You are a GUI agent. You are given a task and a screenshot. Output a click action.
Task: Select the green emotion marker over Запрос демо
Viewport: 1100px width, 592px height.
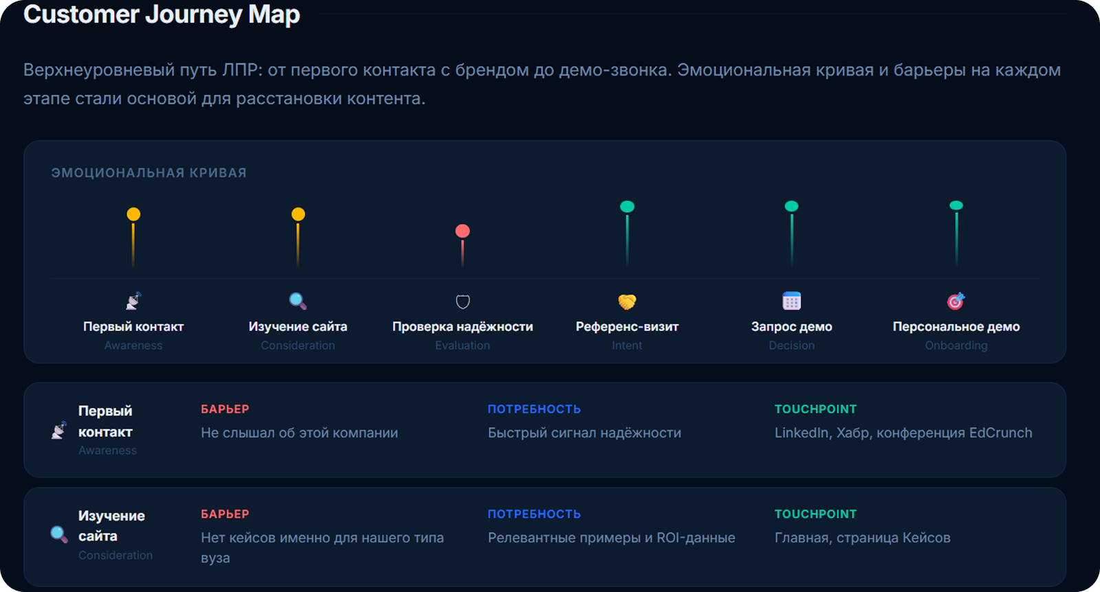pos(792,206)
